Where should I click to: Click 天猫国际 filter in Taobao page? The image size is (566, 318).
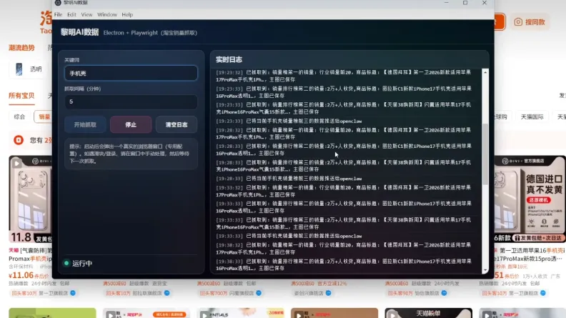coord(532,117)
